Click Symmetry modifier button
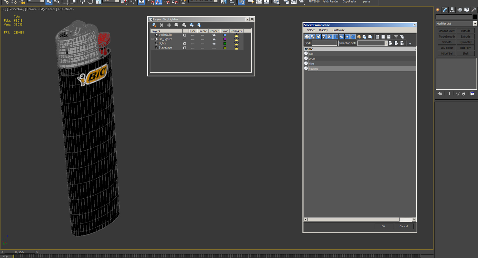The image size is (478, 258). (x=465, y=42)
